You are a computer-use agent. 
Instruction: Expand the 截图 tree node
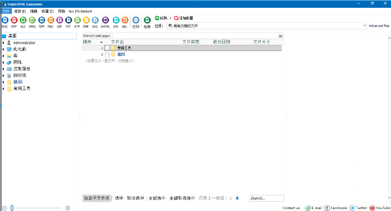pos(4,82)
